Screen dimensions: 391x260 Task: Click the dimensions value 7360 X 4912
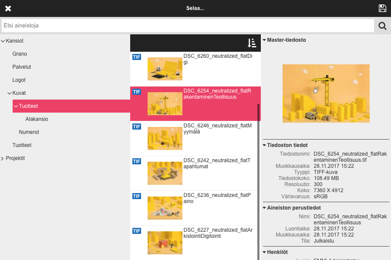coord(328,190)
